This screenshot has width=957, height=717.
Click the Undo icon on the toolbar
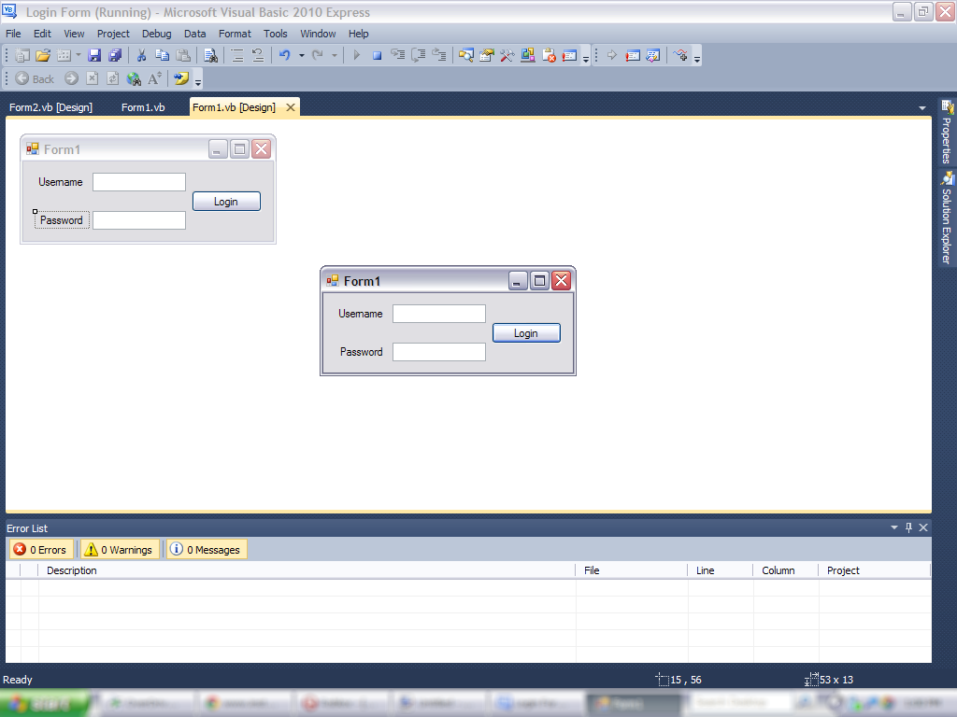point(284,55)
